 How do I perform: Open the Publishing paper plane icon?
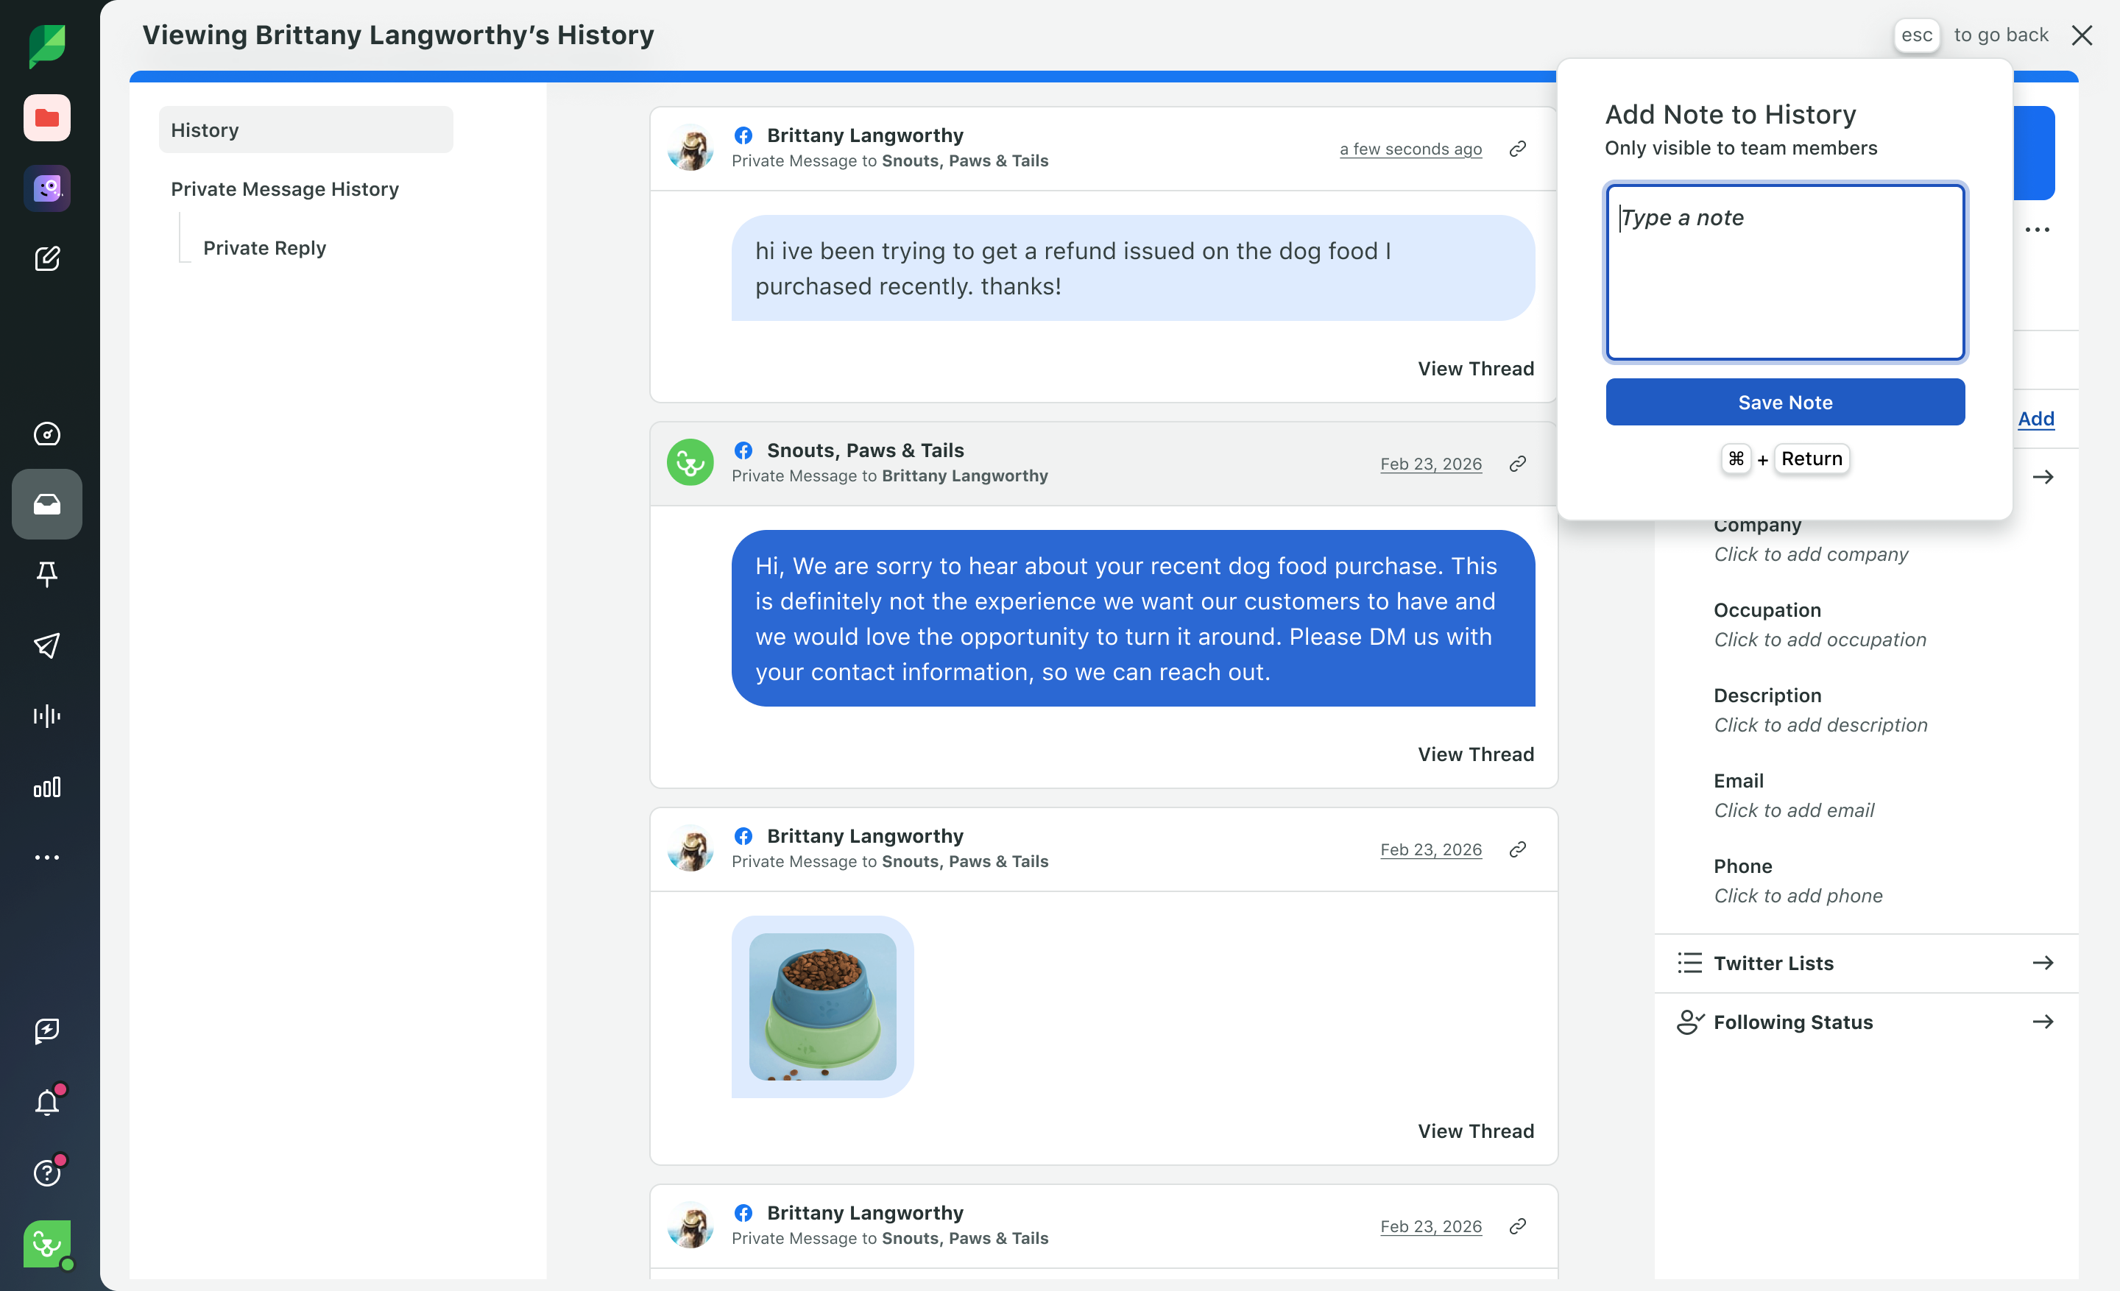point(46,645)
